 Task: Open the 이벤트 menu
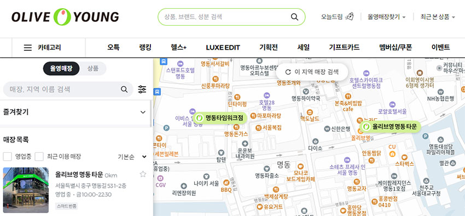tap(441, 47)
